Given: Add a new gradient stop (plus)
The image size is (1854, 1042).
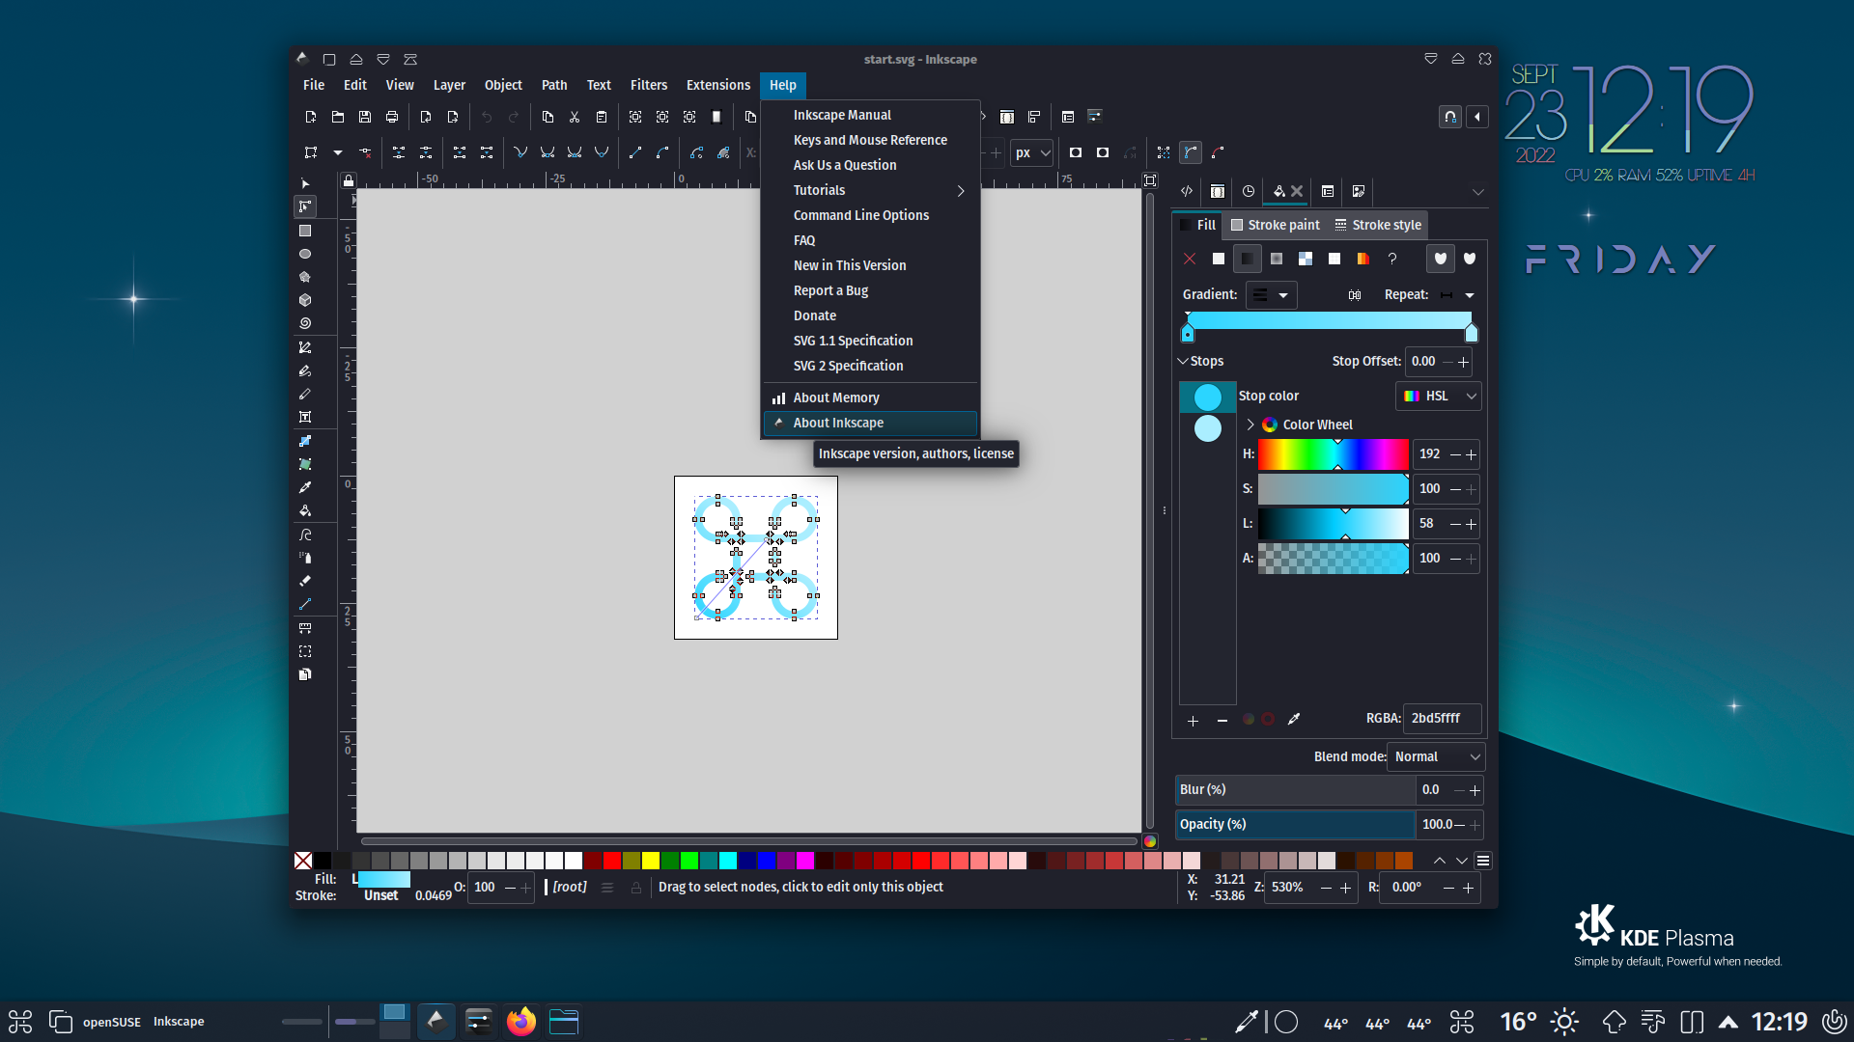Looking at the screenshot, I should tap(1194, 721).
